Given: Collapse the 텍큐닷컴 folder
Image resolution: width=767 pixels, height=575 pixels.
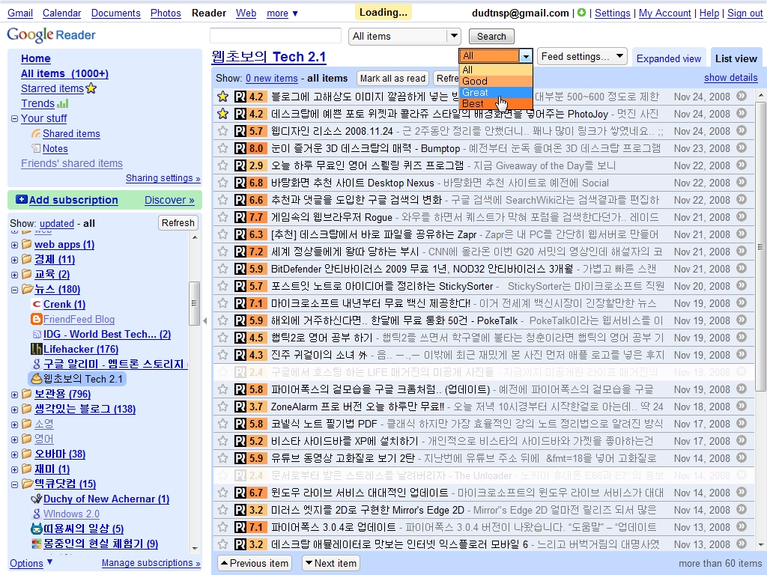Looking at the screenshot, I should point(14,484).
